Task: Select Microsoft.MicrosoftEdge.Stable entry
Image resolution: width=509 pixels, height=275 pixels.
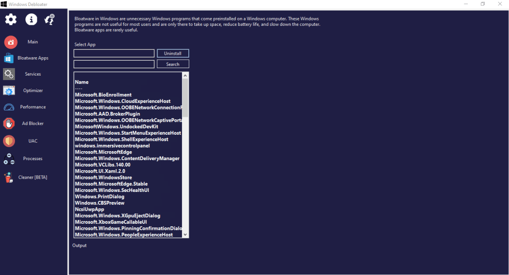Action: 111,184
